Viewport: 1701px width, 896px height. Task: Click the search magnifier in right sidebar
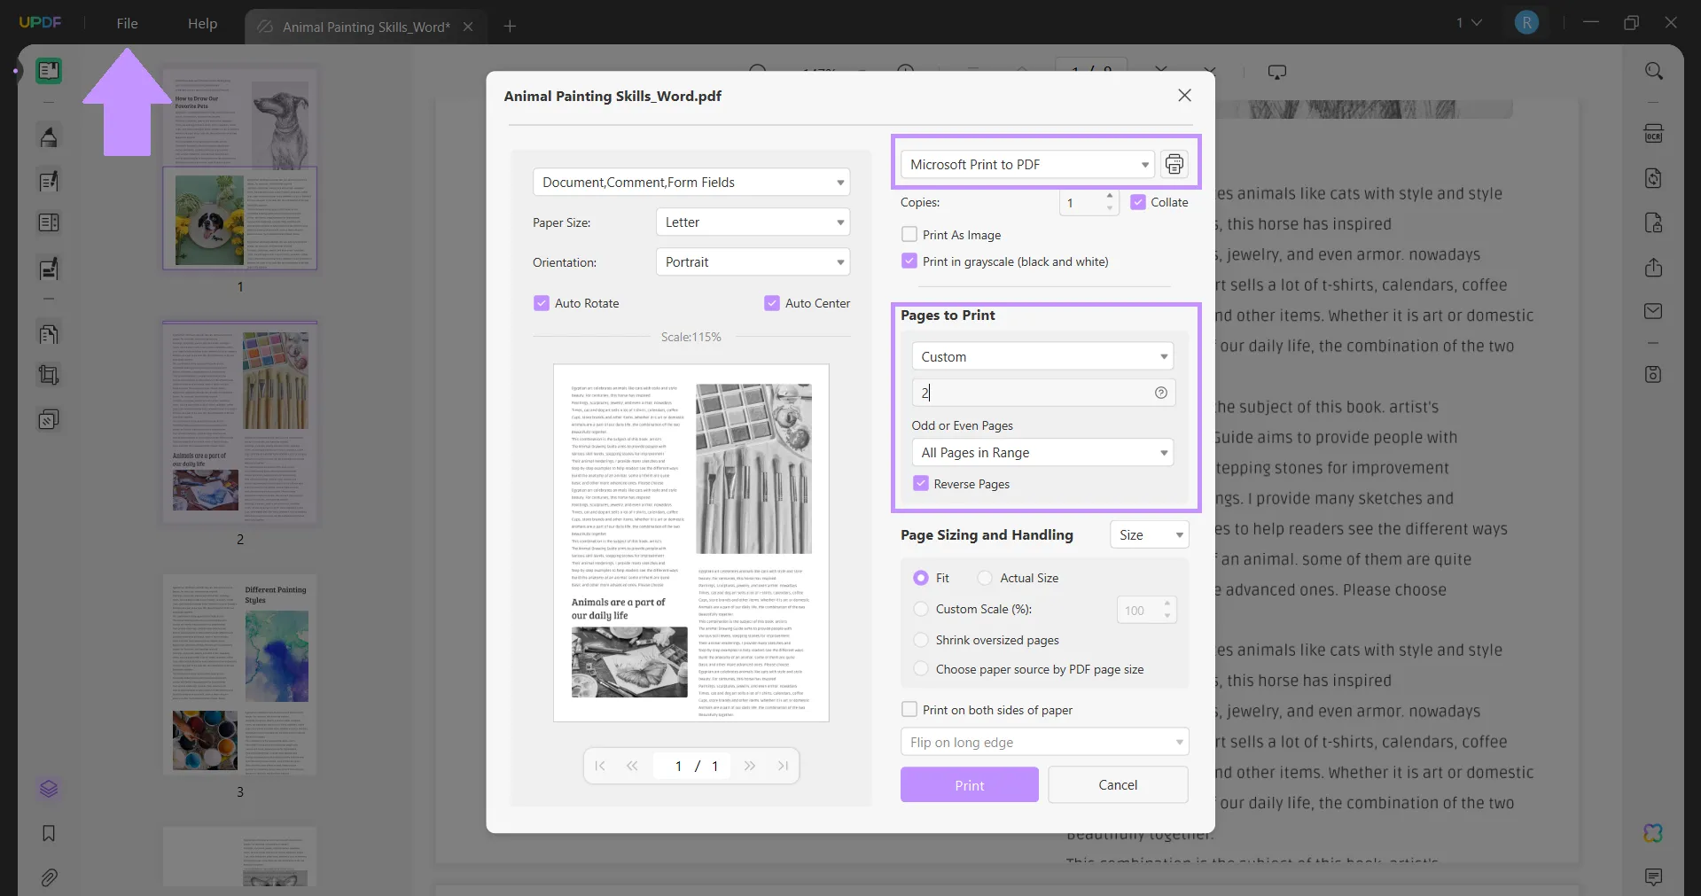click(x=1653, y=71)
